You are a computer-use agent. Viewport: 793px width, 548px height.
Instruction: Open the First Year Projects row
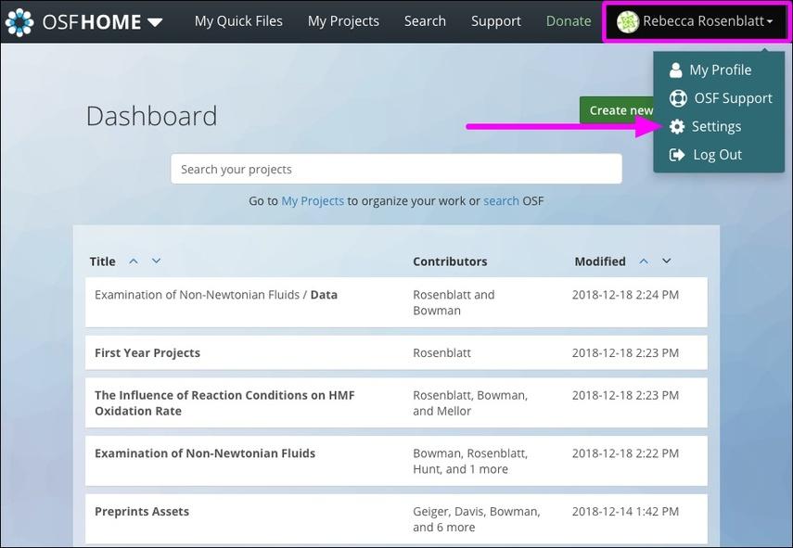pos(397,352)
